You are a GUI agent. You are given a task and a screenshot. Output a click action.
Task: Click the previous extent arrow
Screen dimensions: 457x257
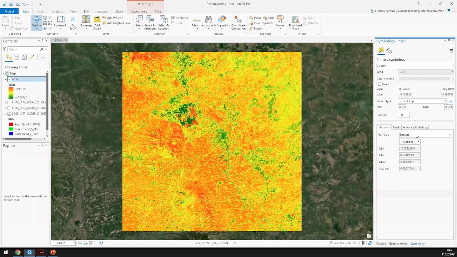coord(45,28)
